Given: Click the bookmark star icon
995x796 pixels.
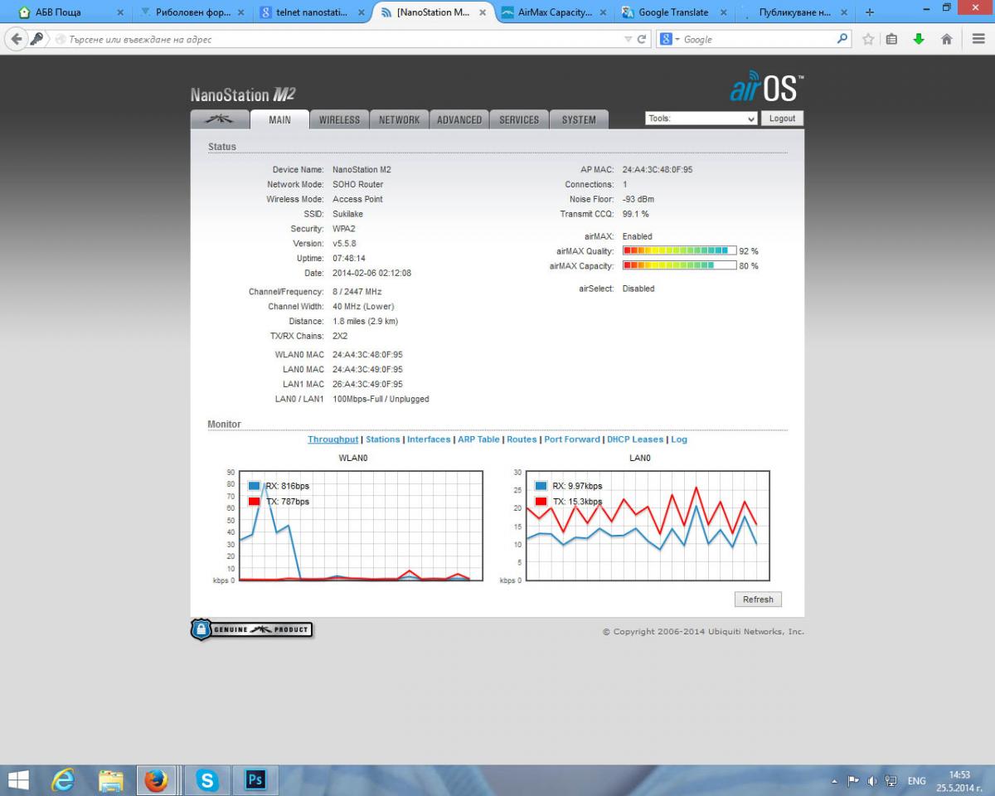Looking at the screenshot, I should 868,39.
